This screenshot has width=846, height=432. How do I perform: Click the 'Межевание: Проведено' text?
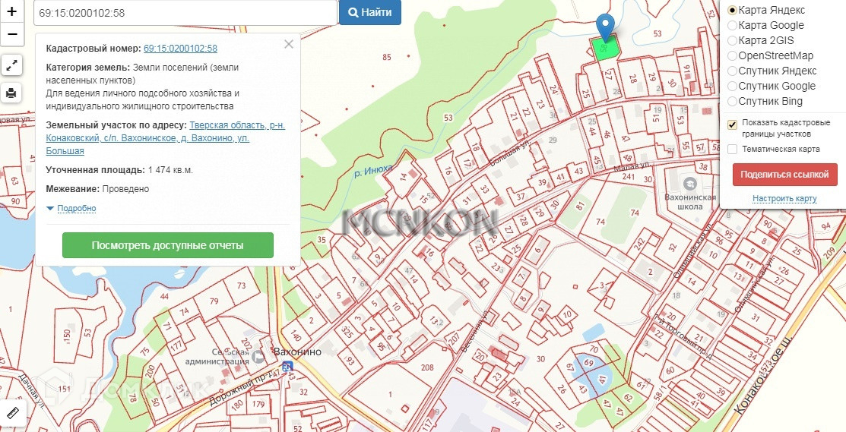(97, 189)
